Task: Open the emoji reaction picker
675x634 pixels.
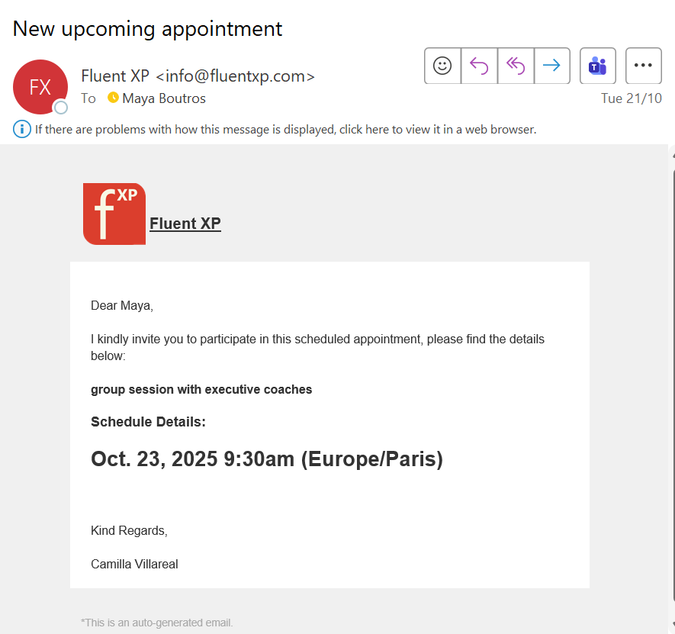Action: [442, 66]
